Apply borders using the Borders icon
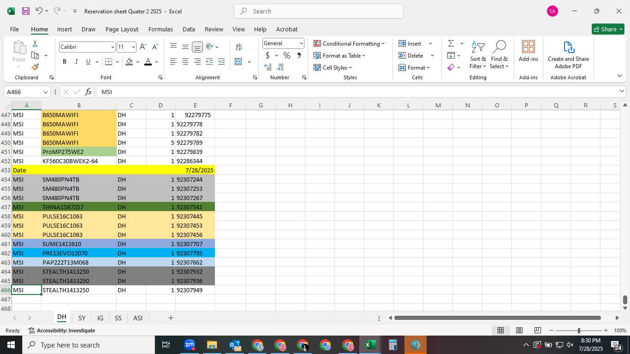 click(x=109, y=62)
